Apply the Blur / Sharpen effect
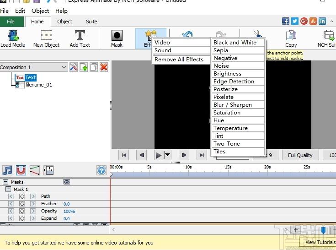The image size is (336, 250). click(x=238, y=105)
